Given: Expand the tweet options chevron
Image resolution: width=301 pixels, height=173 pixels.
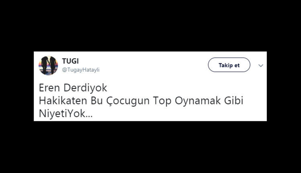Looking at the screenshot, I should 261,65.
